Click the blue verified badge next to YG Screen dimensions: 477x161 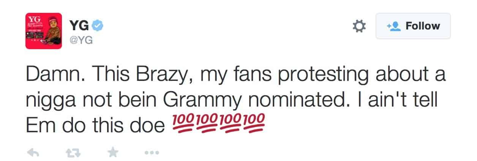click(x=100, y=26)
